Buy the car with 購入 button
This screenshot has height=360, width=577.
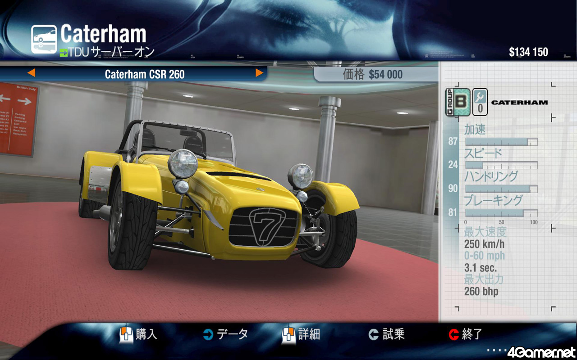(138, 334)
